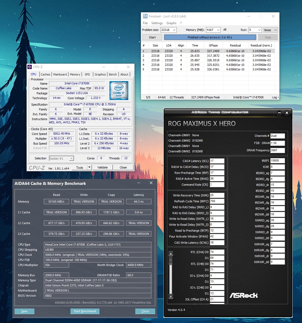Viewport: 302px width, 323px height.
Task: Click the tREFI value field 15600
Action: 277,161
